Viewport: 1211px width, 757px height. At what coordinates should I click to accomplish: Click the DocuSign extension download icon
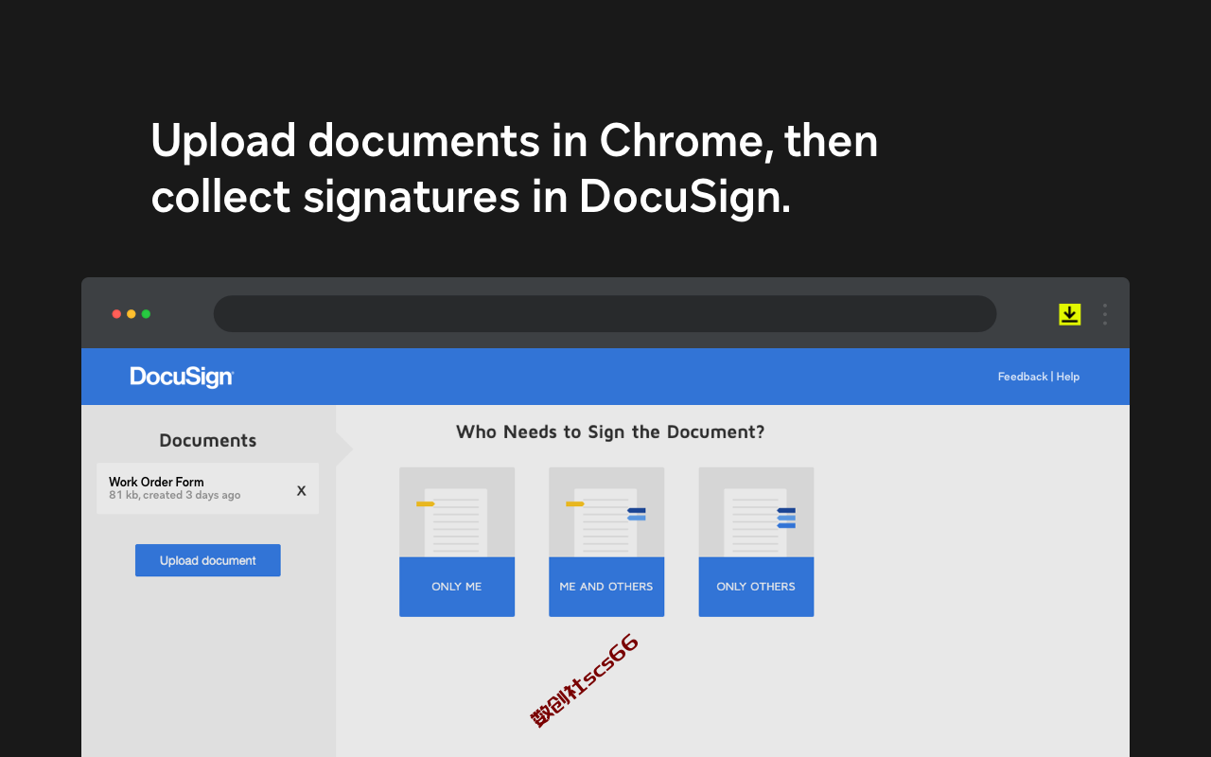coord(1070,314)
